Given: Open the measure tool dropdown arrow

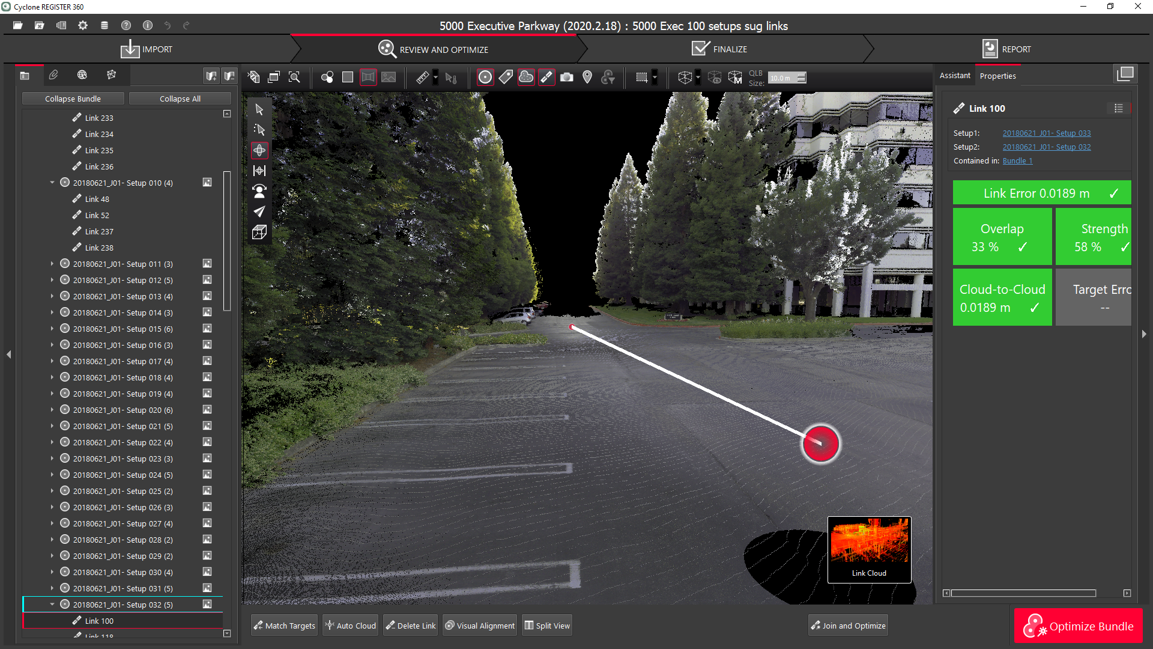Looking at the screenshot, I should coord(436,78).
